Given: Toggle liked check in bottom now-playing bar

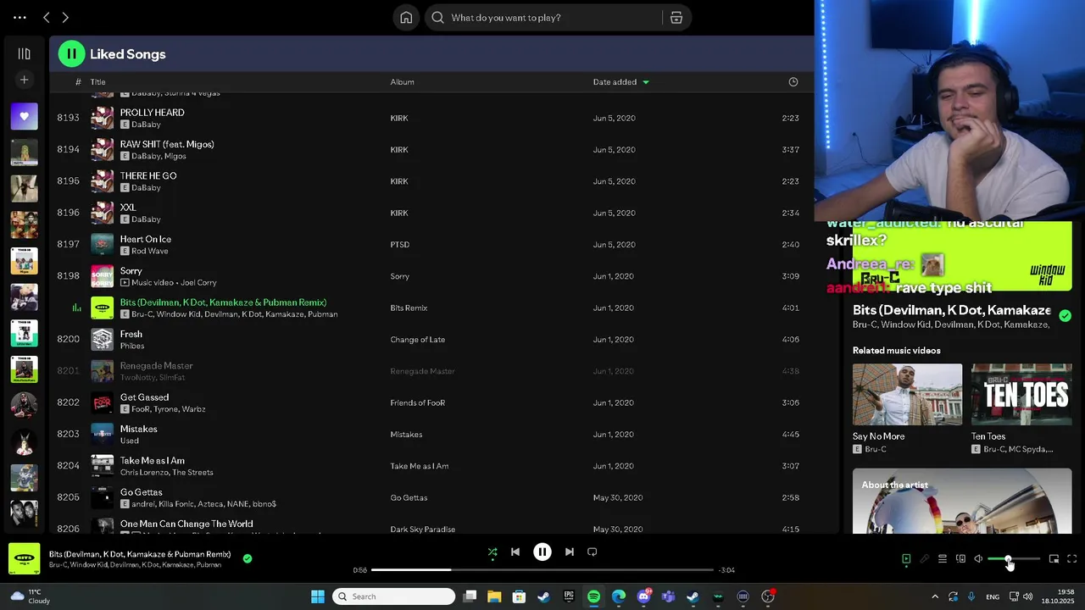Looking at the screenshot, I should click(248, 558).
